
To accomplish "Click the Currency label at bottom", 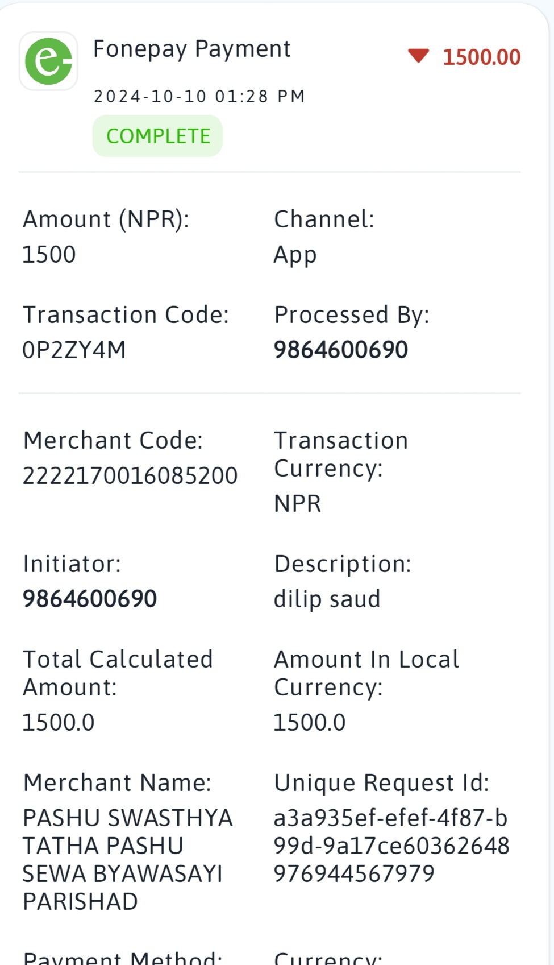I will [x=328, y=958].
